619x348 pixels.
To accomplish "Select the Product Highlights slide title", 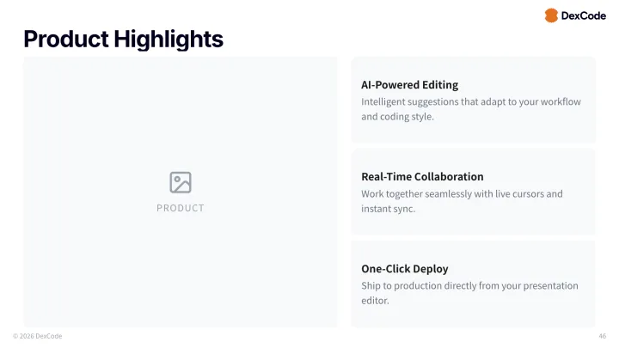I will tap(123, 39).
